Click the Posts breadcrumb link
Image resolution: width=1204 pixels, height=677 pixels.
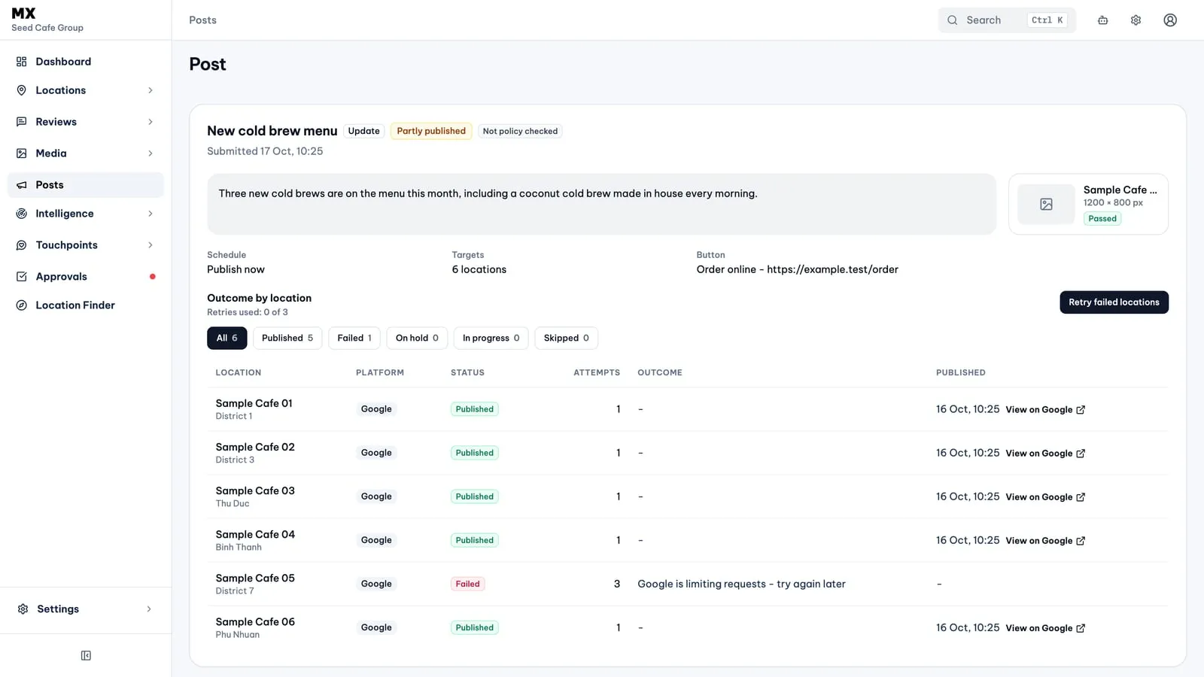tap(202, 20)
